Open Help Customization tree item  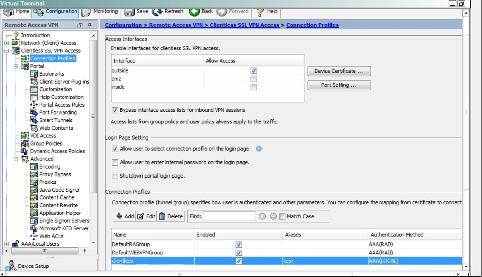(x=61, y=97)
